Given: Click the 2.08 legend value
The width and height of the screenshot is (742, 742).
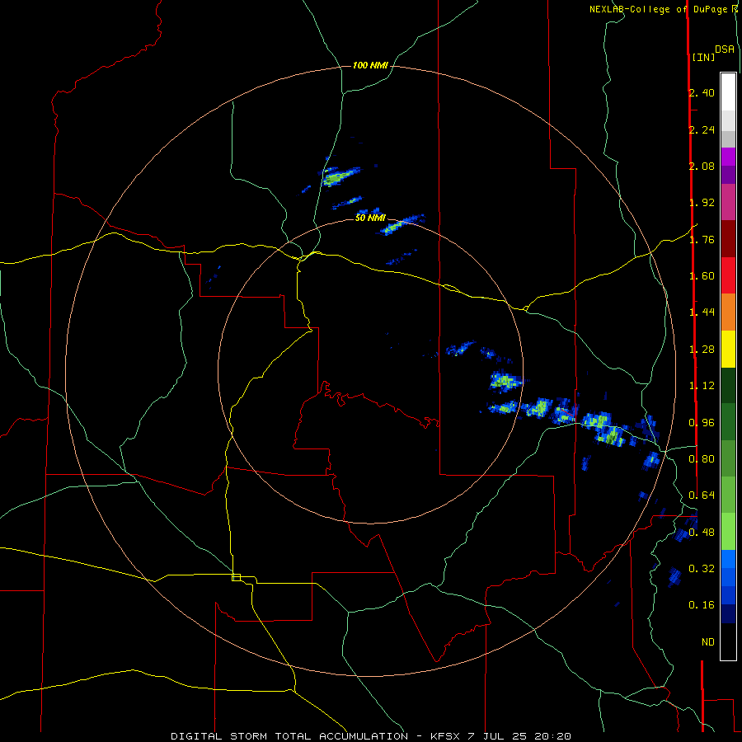Looking at the screenshot, I should (x=702, y=166).
